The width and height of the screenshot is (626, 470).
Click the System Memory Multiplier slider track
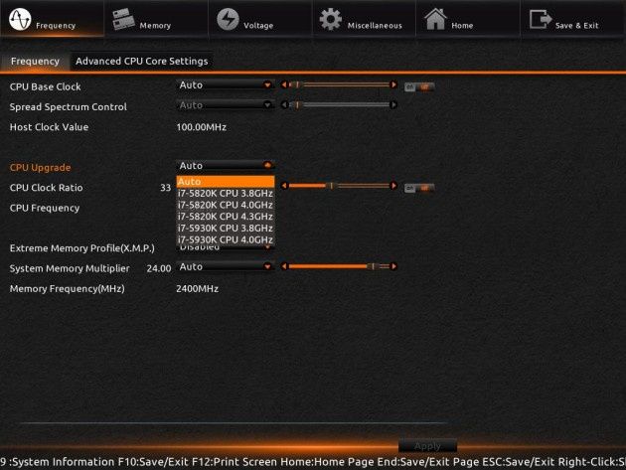tap(340, 266)
